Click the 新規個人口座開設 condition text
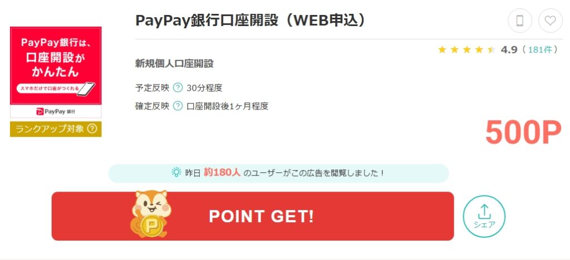 click(174, 64)
